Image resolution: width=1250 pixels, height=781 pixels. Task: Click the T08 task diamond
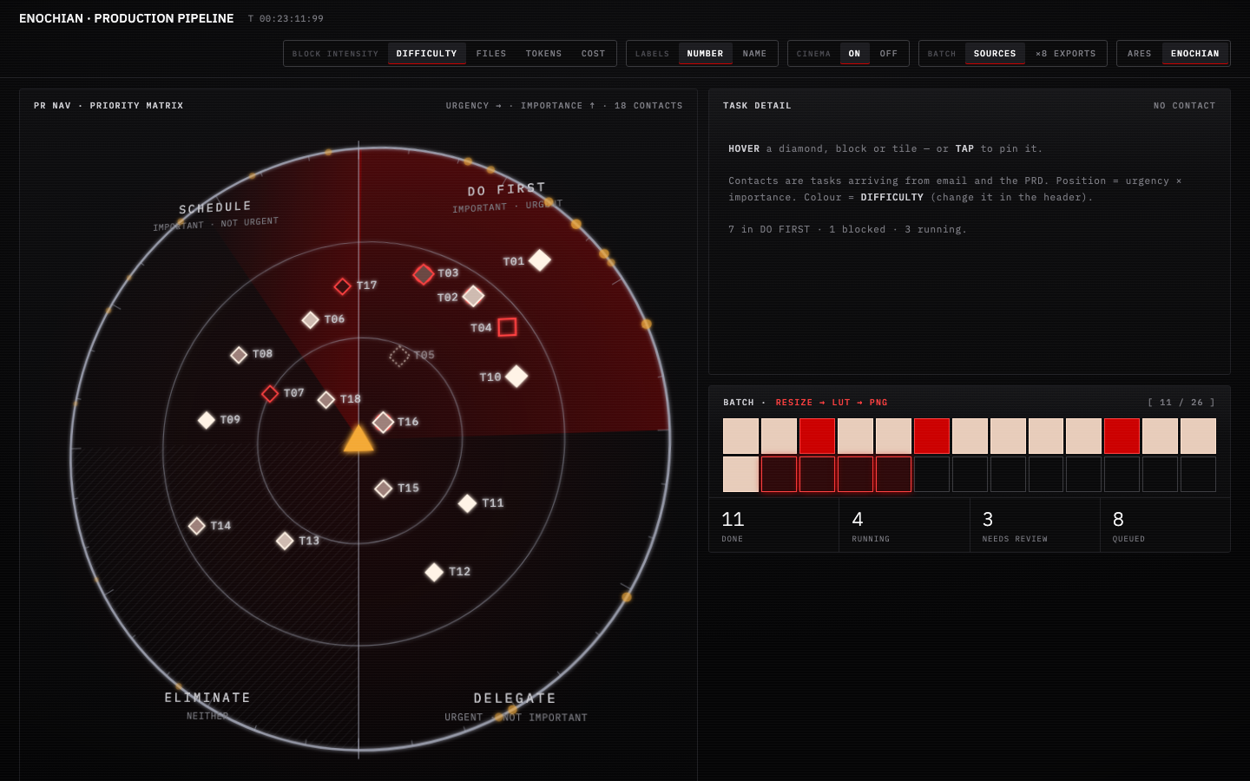pyautogui.click(x=239, y=355)
